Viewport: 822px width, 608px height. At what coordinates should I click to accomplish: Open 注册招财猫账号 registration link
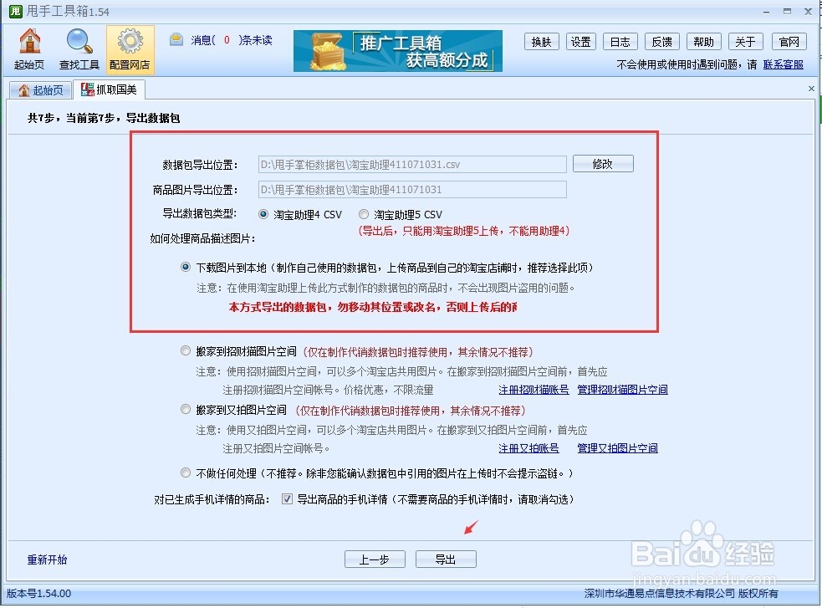coord(534,389)
